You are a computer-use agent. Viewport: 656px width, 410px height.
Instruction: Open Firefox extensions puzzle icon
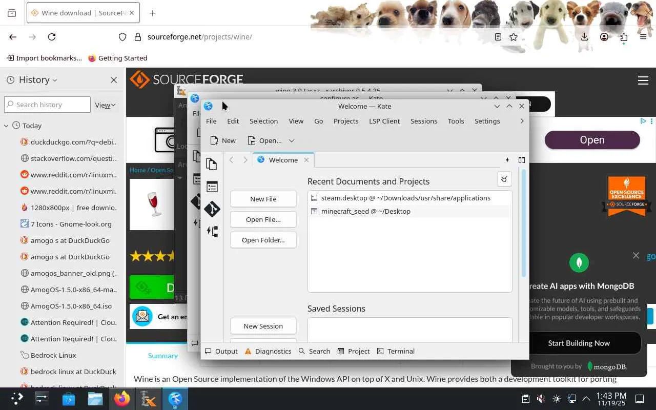click(x=624, y=37)
